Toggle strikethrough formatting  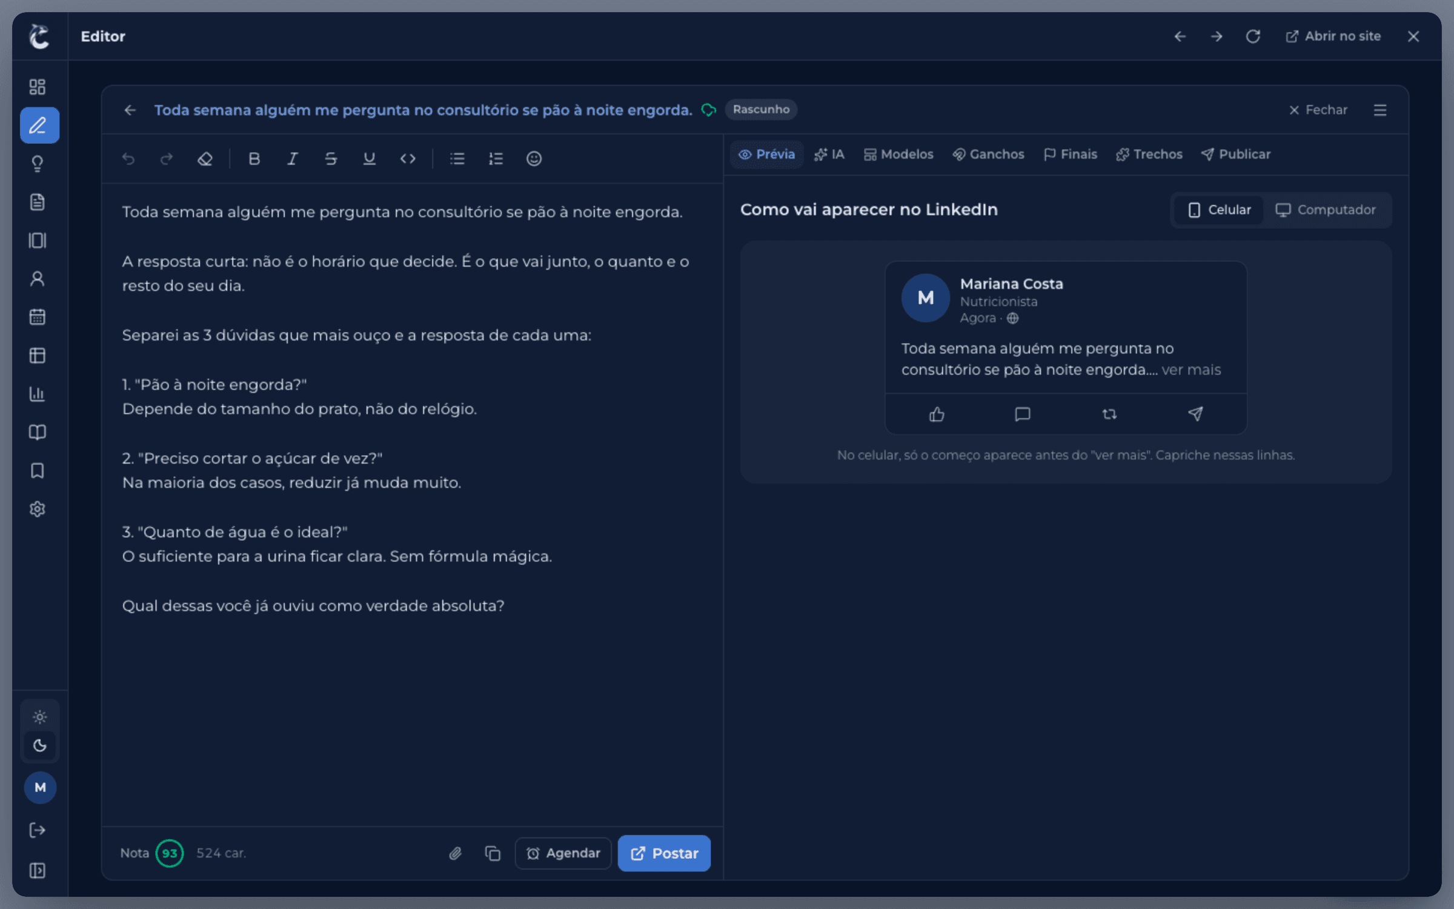(331, 159)
